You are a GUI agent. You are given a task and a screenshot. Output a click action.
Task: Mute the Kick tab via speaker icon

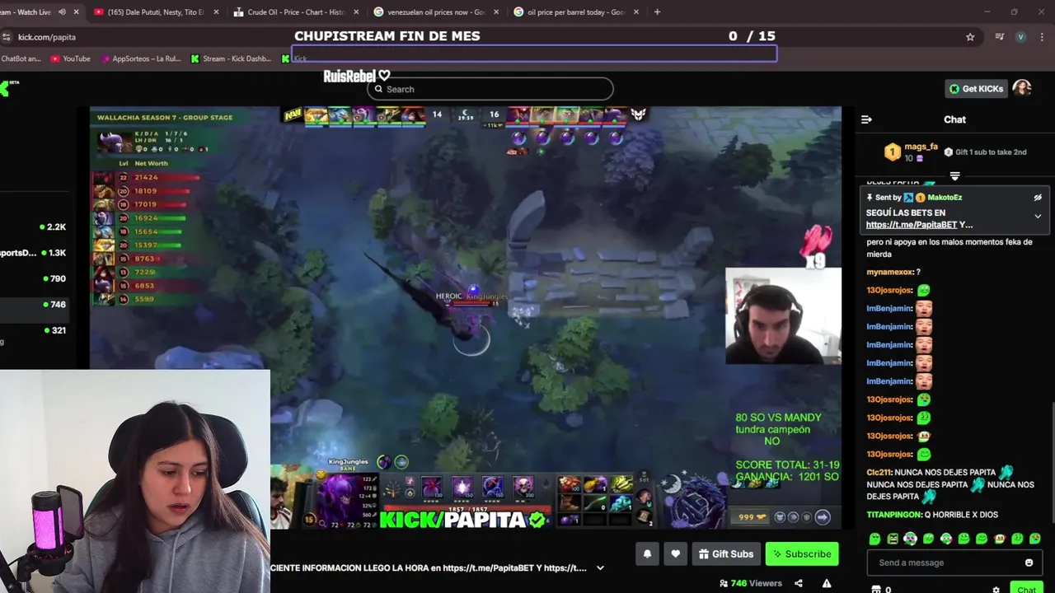62,12
